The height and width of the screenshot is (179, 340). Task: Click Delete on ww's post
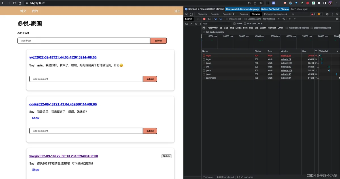click(x=166, y=156)
